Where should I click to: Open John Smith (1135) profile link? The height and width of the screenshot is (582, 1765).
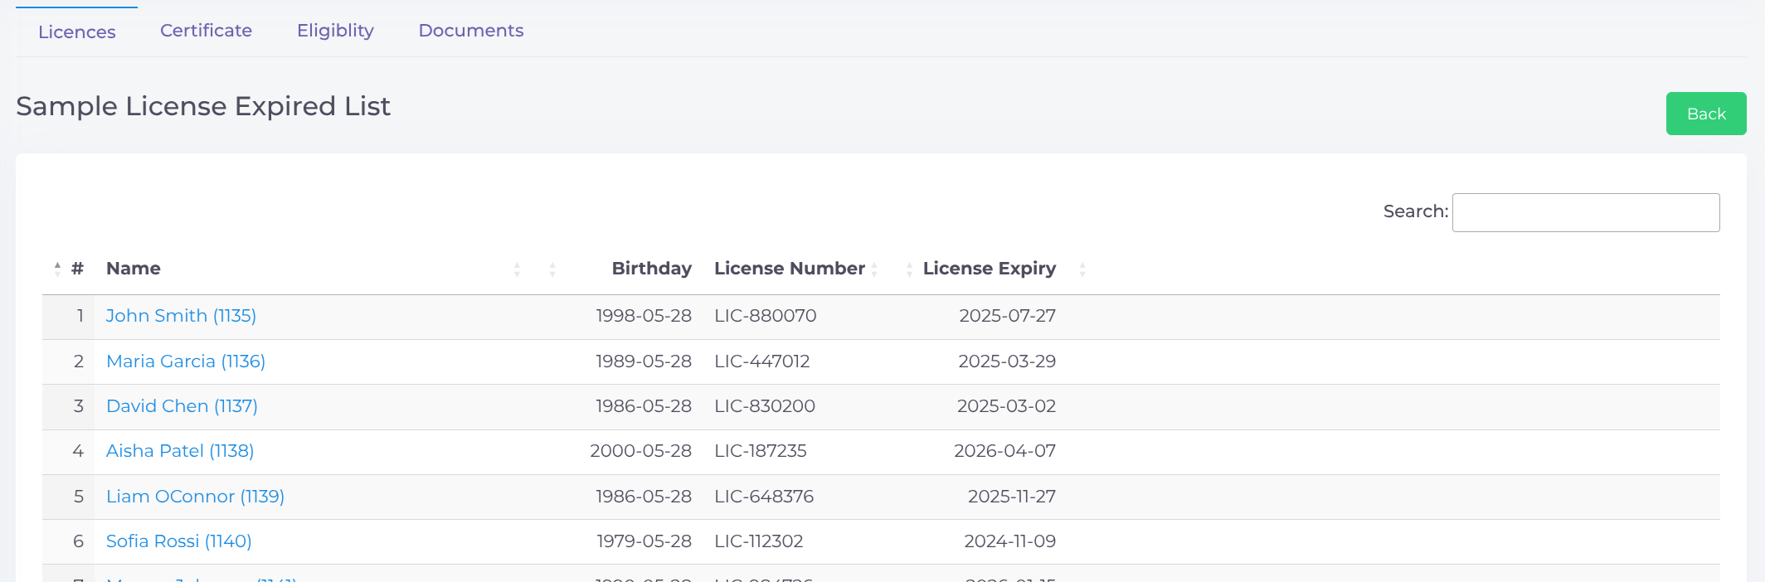click(181, 316)
